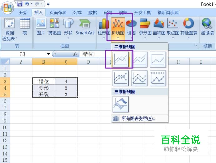Select 100% stacked line with markers
This screenshot has width=216, height=163.
point(158,78)
